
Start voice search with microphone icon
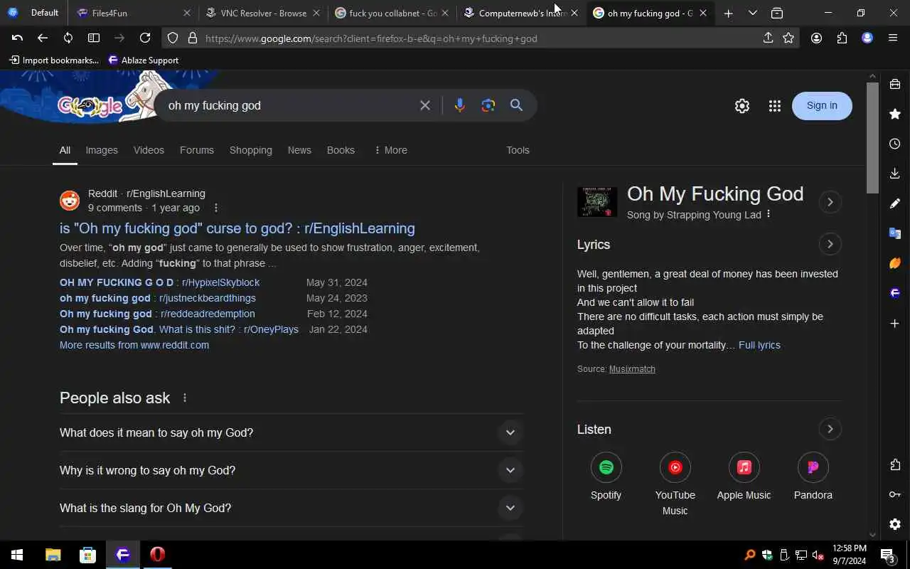coord(460,105)
